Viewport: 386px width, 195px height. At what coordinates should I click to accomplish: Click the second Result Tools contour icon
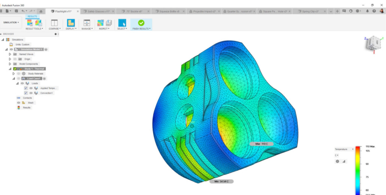click(38, 23)
